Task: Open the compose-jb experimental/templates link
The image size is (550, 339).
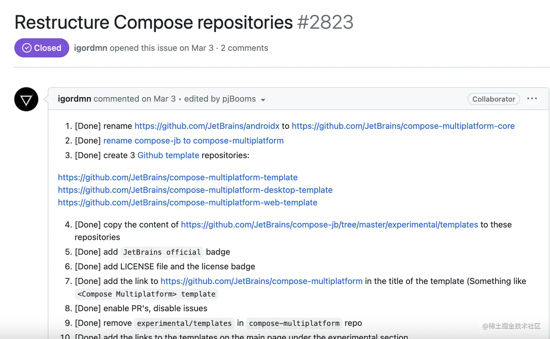Action: pos(330,225)
